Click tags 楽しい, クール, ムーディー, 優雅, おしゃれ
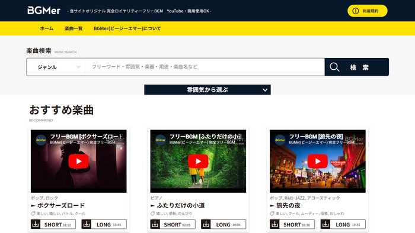Image resolution: width=415 pixels, height=233 pixels. pos(310,213)
